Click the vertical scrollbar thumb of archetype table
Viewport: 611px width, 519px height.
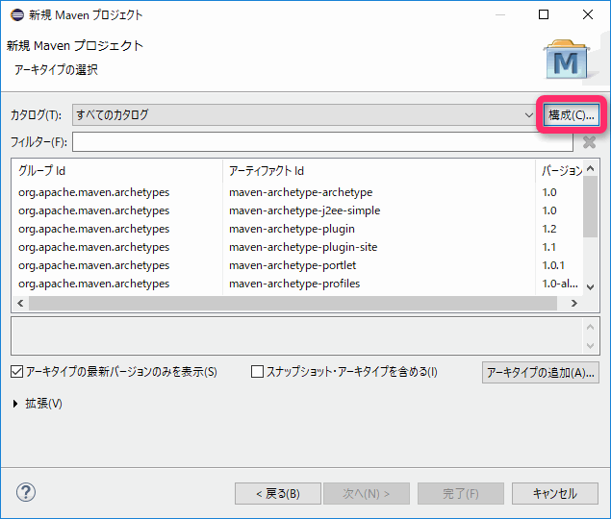591,207
